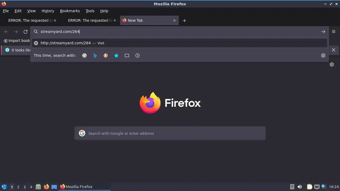The height and width of the screenshot is (191, 340).
Task: Open the Bookmarks menu
Action: pos(70,11)
